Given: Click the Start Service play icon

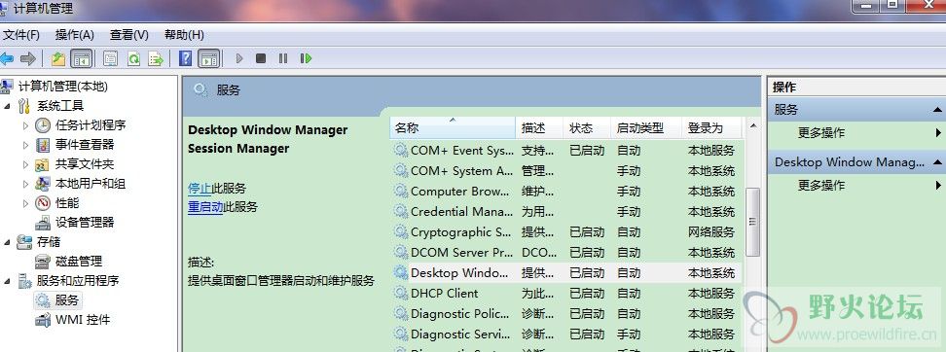Looking at the screenshot, I should 239,58.
